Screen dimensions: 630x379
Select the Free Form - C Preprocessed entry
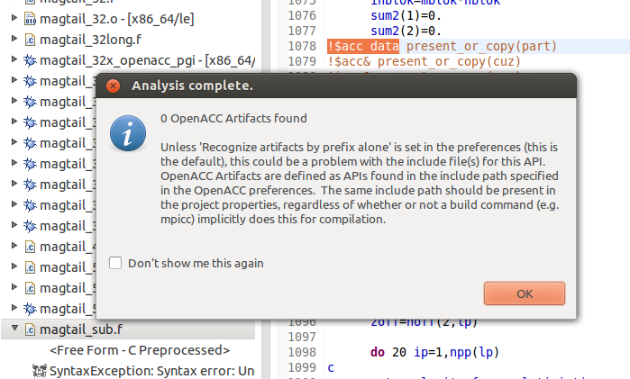click(140, 350)
